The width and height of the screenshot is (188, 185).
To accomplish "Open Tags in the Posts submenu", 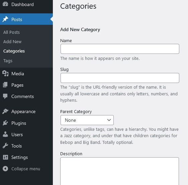I will [x=8, y=61].
